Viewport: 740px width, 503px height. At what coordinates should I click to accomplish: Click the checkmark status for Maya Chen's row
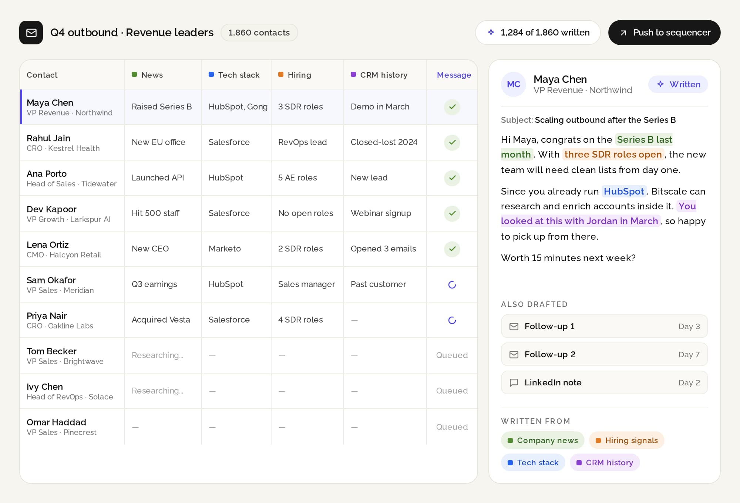tap(452, 107)
